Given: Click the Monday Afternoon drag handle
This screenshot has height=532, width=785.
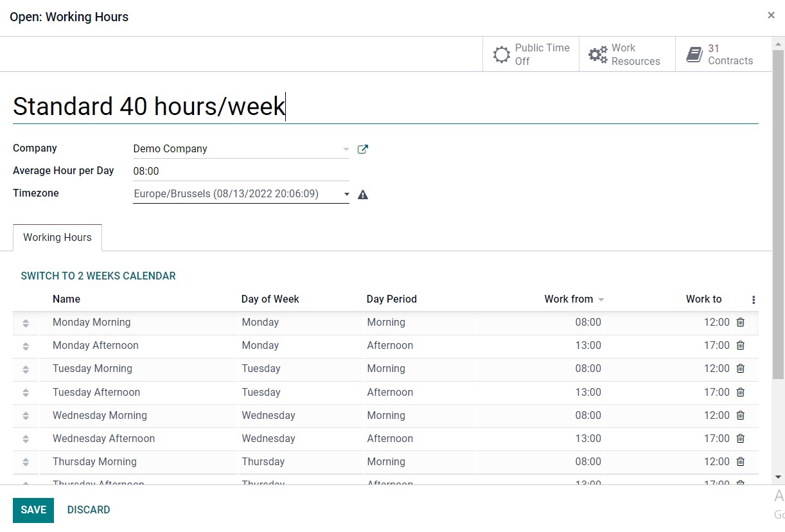Looking at the screenshot, I should (x=26, y=346).
